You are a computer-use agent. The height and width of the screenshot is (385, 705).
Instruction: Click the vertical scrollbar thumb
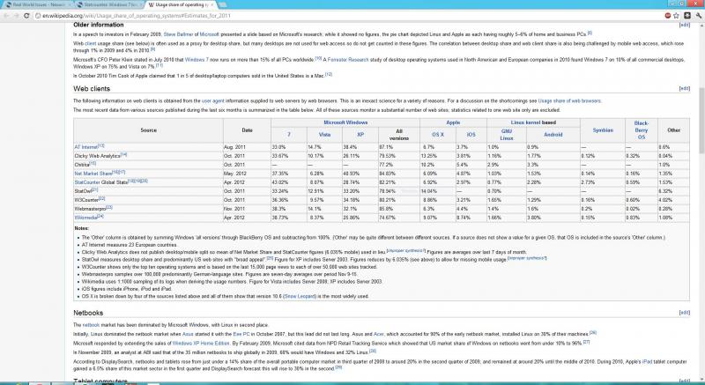click(x=701, y=120)
